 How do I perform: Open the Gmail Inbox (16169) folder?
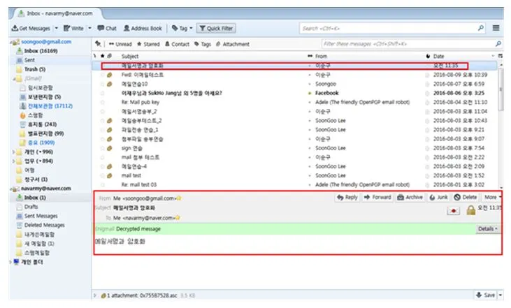tap(41, 51)
